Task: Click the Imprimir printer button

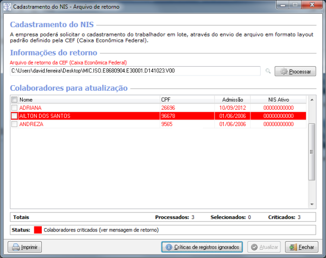Action: tap(26, 247)
